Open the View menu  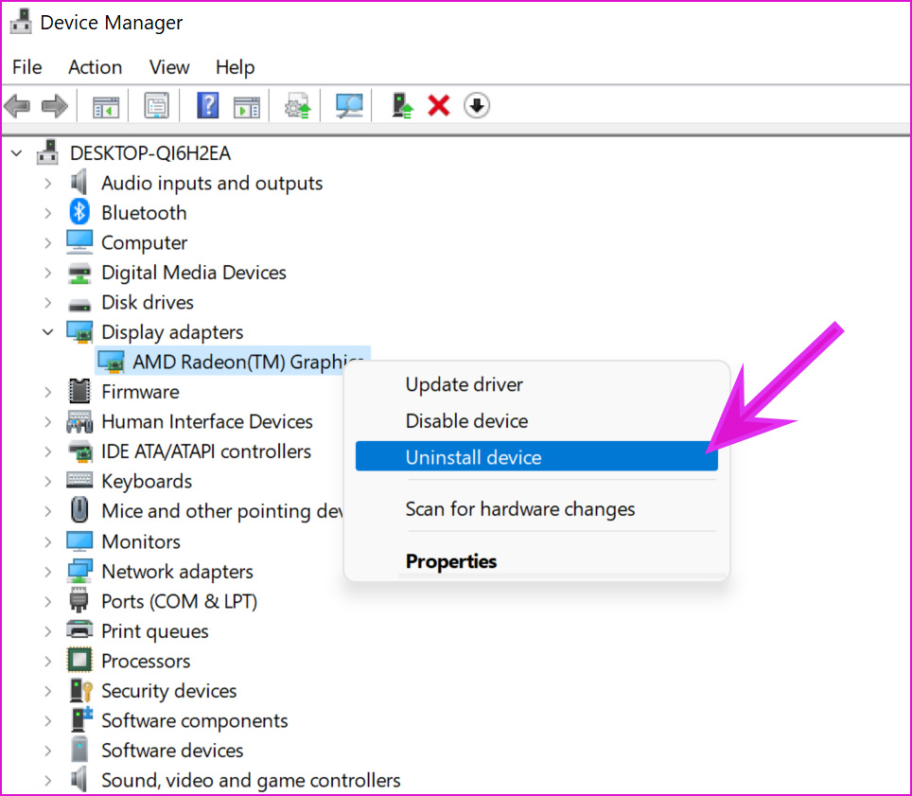tap(169, 67)
